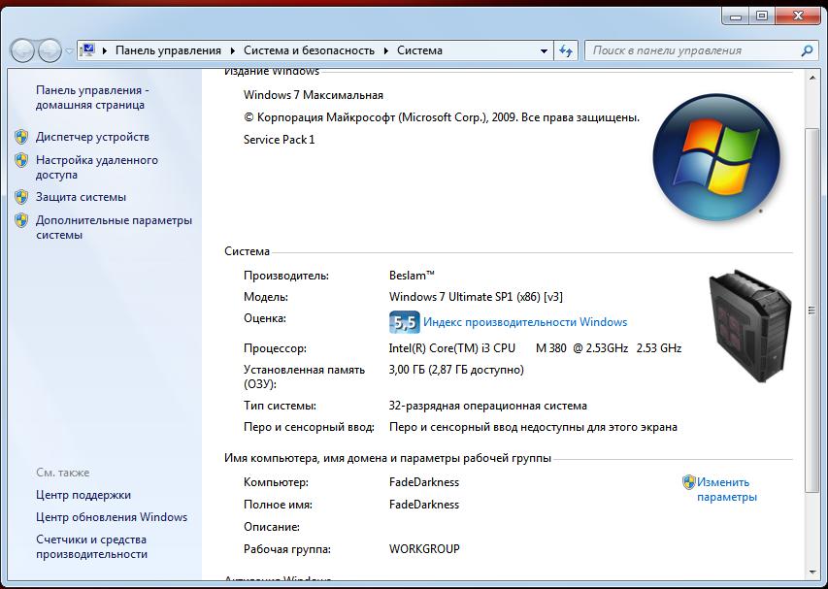The height and width of the screenshot is (589, 828).
Task: Click the Microsoft copyright line
Action: tap(442, 117)
